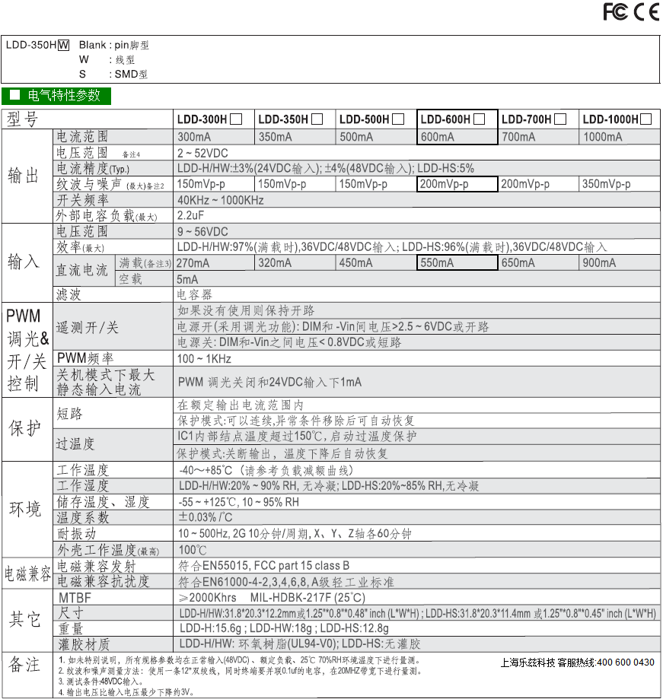Click the CE mark logo
The image size is (663, 699).
[647, 12]
